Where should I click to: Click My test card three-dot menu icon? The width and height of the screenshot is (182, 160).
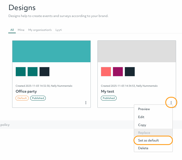pyautogui.click(x=171, y=103)
